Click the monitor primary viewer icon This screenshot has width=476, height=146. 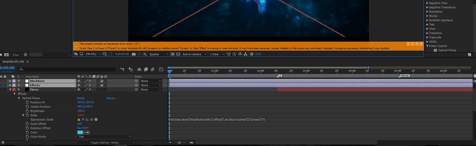81,54
